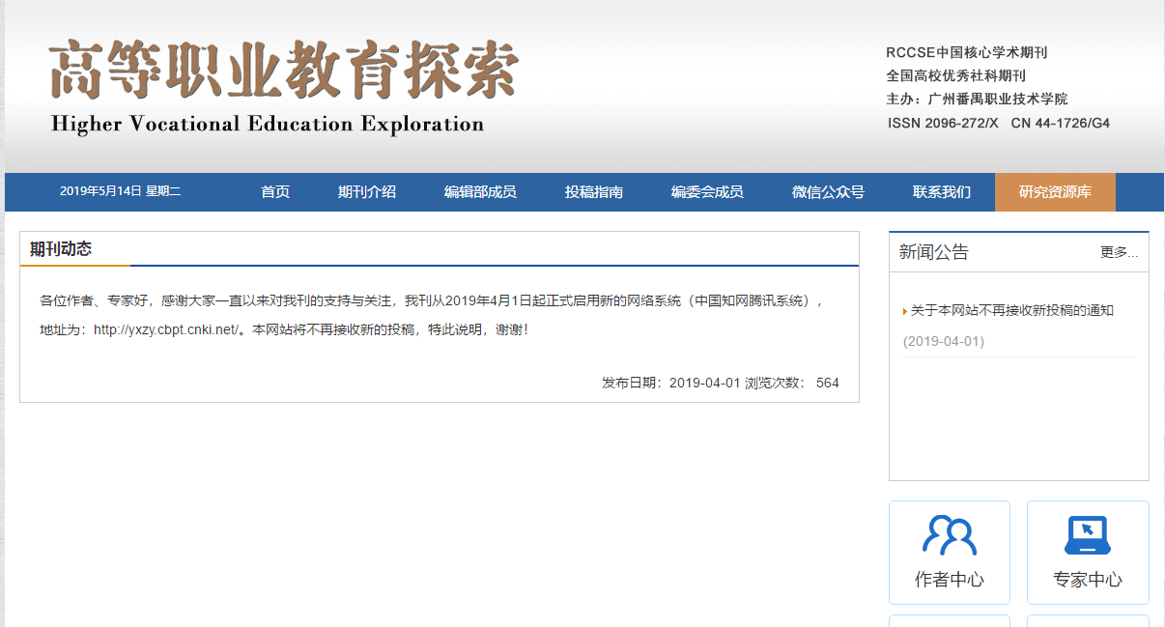Click the 作者中心 text label
Image resolution: width=1165 pixels, height=627 pixels.
pyautogui.click(x=949, y=580)
